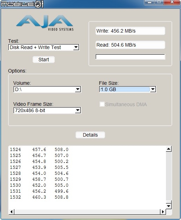Select results row 1526
The width and height of the screenshot is (181, 220).
coord(39,161)
